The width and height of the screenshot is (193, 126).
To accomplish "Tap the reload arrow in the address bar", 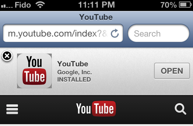I will click(x=115, y=33).
